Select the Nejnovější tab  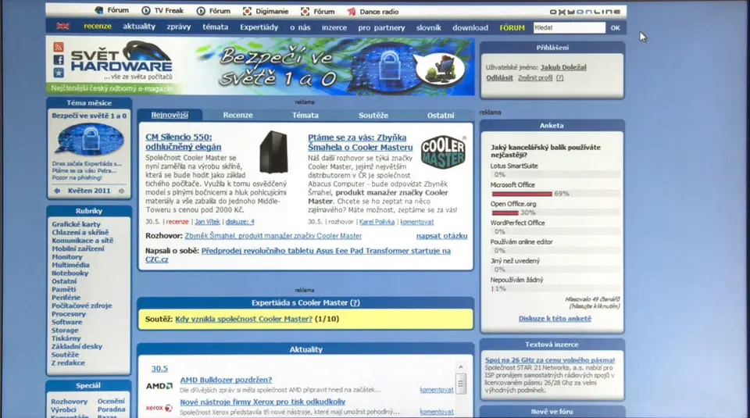click(170, 115)
